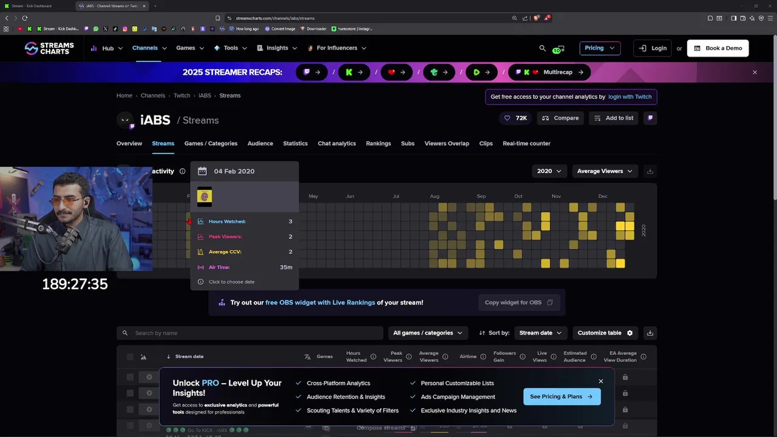Click the Peak Viewers column info icon
777x437 pixels.
point(409,357)
